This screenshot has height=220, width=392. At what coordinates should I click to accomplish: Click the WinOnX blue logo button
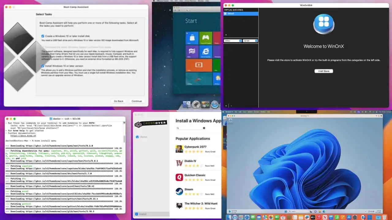click(x=324, y=24)
